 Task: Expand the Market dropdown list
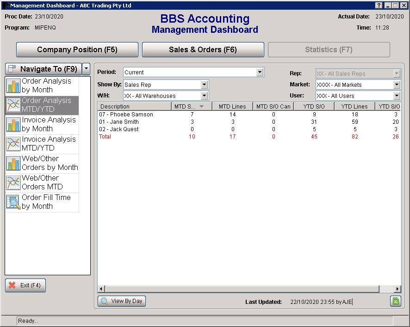(x=397, y=85)
